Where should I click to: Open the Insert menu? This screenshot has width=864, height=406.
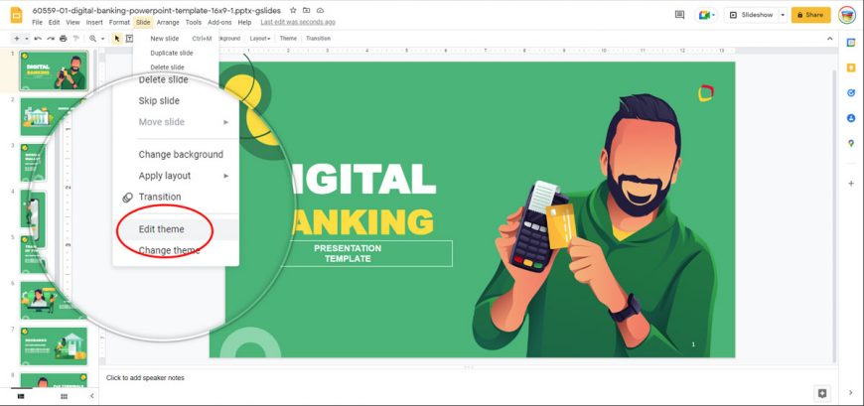[x=94, y=23]
